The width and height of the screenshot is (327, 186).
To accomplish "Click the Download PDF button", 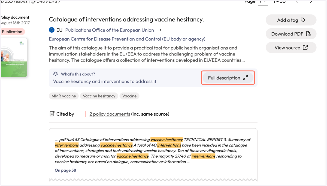I will click(291, 34).
